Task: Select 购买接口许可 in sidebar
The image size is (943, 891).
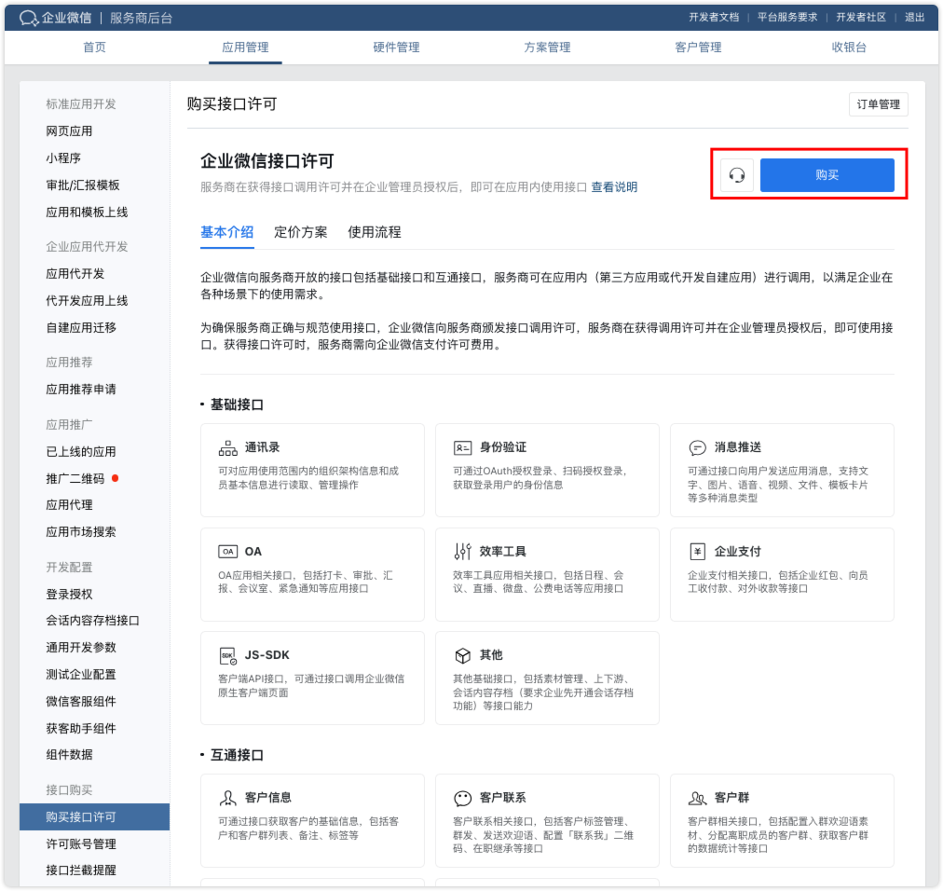Action: point(94,817)
